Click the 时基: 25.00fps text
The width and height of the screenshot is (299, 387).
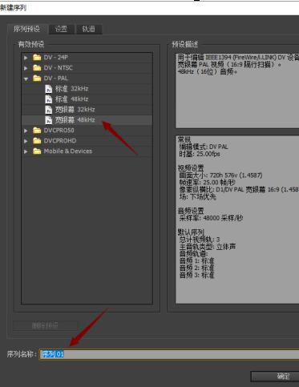[200, 154]
